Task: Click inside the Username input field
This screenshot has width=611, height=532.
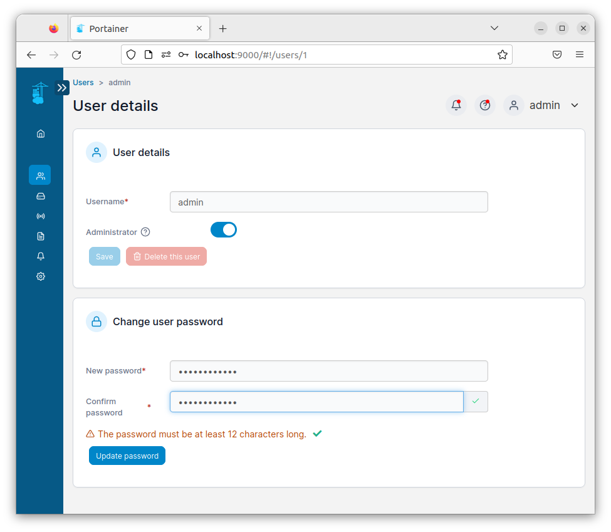Action: click(328, 201)
